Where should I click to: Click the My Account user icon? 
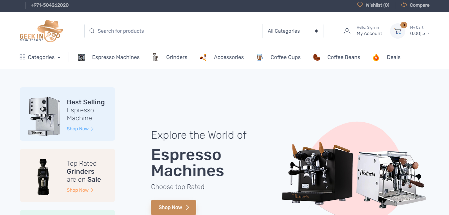[347, 31]
